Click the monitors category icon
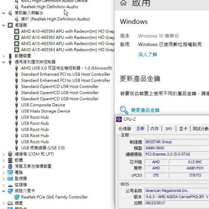 pos(10,178)
